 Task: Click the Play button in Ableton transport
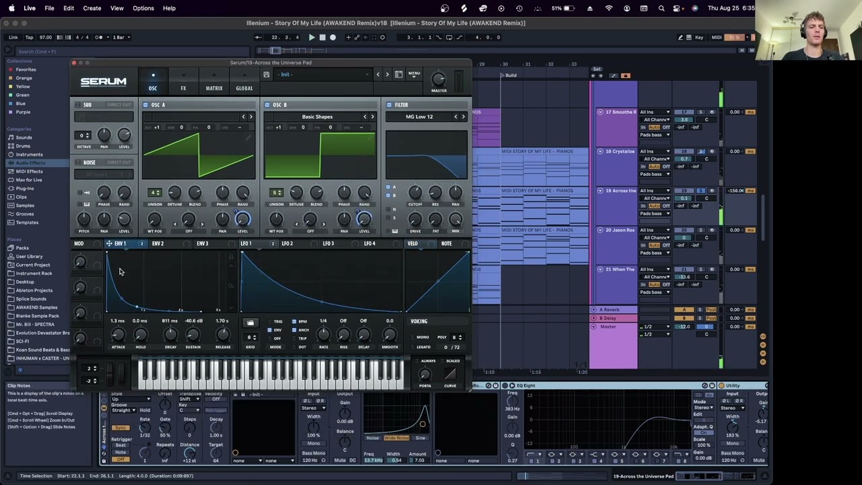pos(311,37)
